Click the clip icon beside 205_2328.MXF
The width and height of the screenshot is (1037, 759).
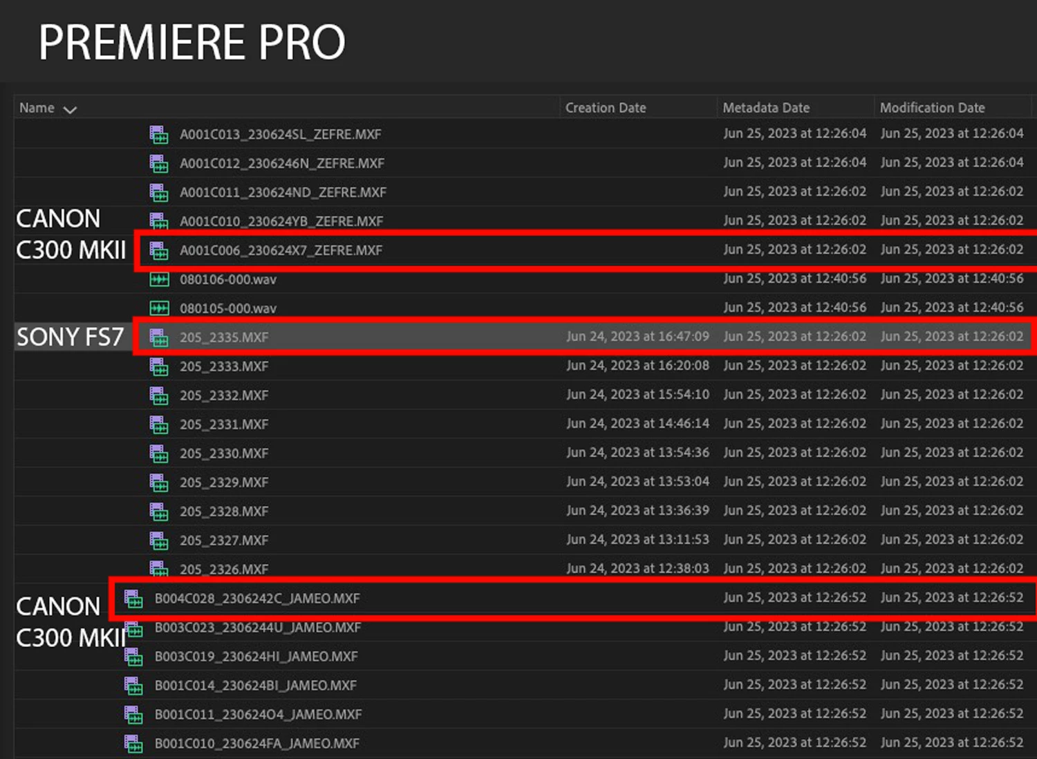click(159, 512)
